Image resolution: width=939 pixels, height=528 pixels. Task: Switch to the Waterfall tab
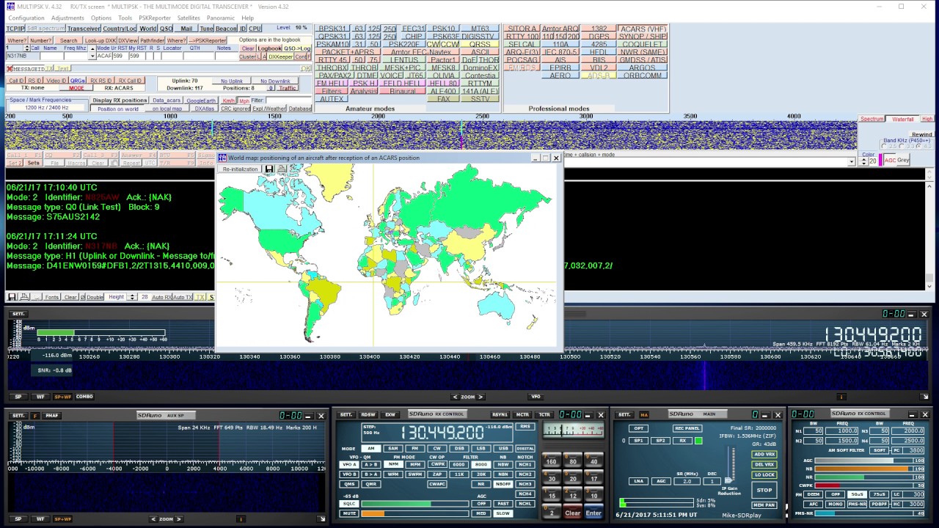903,119
